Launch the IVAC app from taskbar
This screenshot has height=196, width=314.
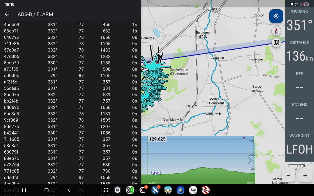point(193,190)
